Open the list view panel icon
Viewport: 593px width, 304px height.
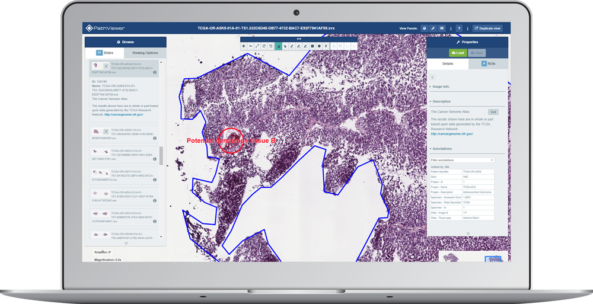point(442,28)
